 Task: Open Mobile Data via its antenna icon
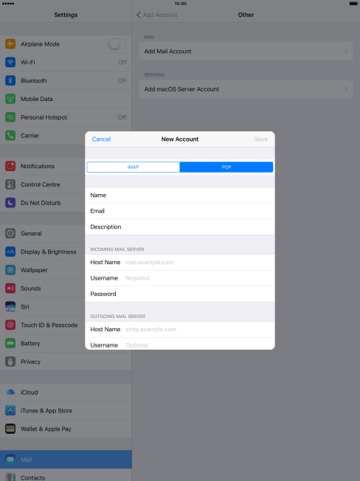[10, 99]
